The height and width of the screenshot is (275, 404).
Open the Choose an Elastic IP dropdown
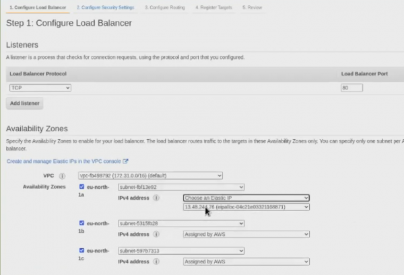pyautogui.click(x=246, y=198)
